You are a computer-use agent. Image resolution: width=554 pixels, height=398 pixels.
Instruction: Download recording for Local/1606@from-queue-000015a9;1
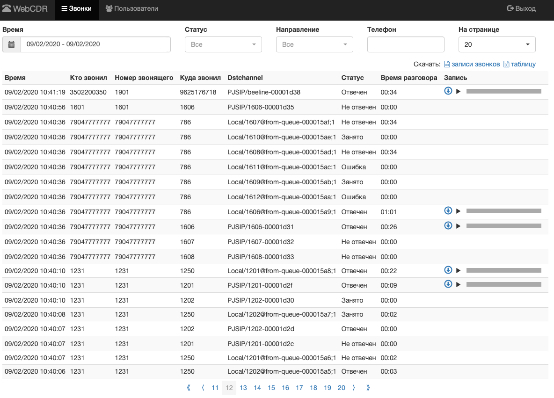448,210
